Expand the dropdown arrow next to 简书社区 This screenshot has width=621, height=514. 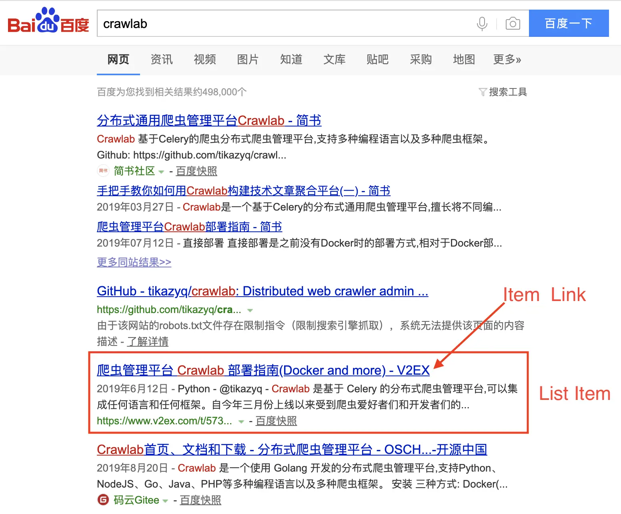point(161,172)
